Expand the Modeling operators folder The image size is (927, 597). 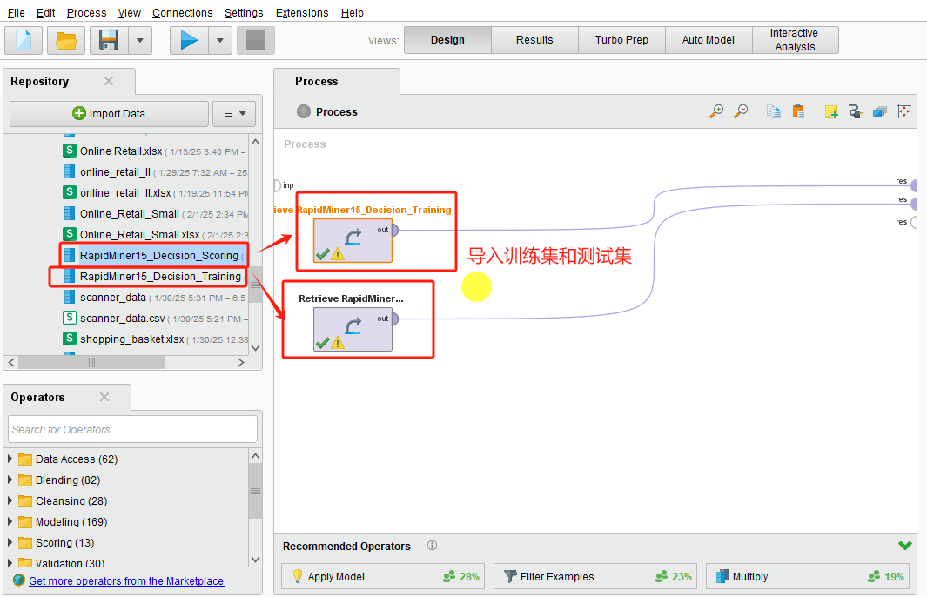point(10,521)
